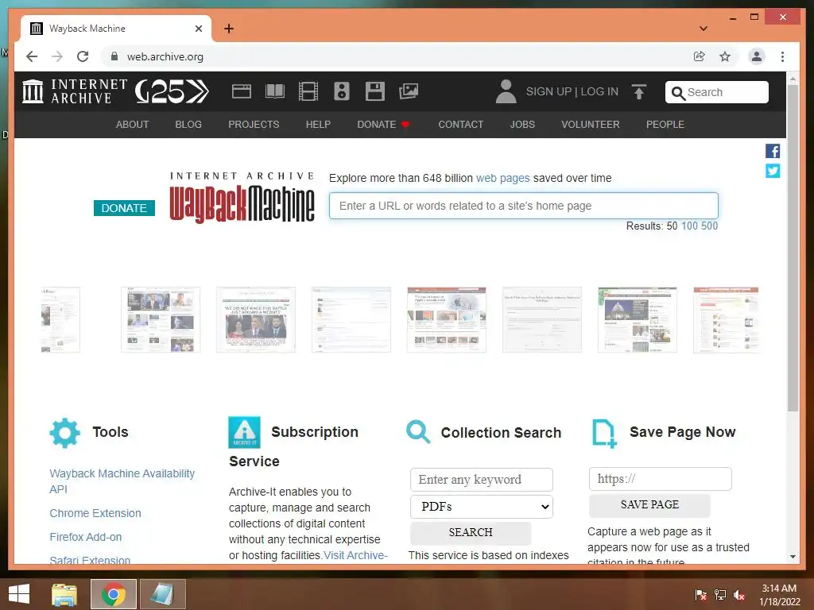The width and height of the screenshot is (814, 610).
Task: Open the Web archive icon in navbar
Action: pos(242,91)
